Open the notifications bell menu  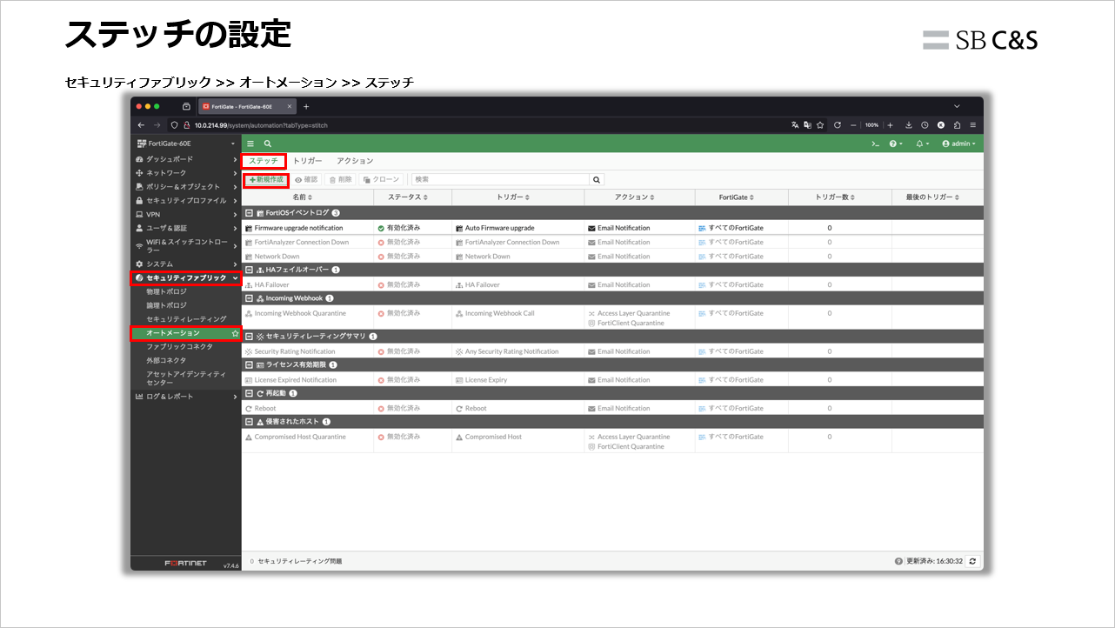point(922,144)
